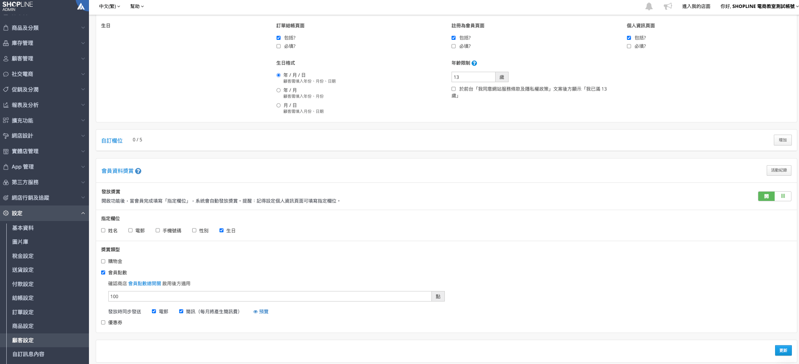799x364 pixels.
Task: Toggle 包括 under 註冊為會員頁面
Action: pyautogui.click(x=454, y=38)
